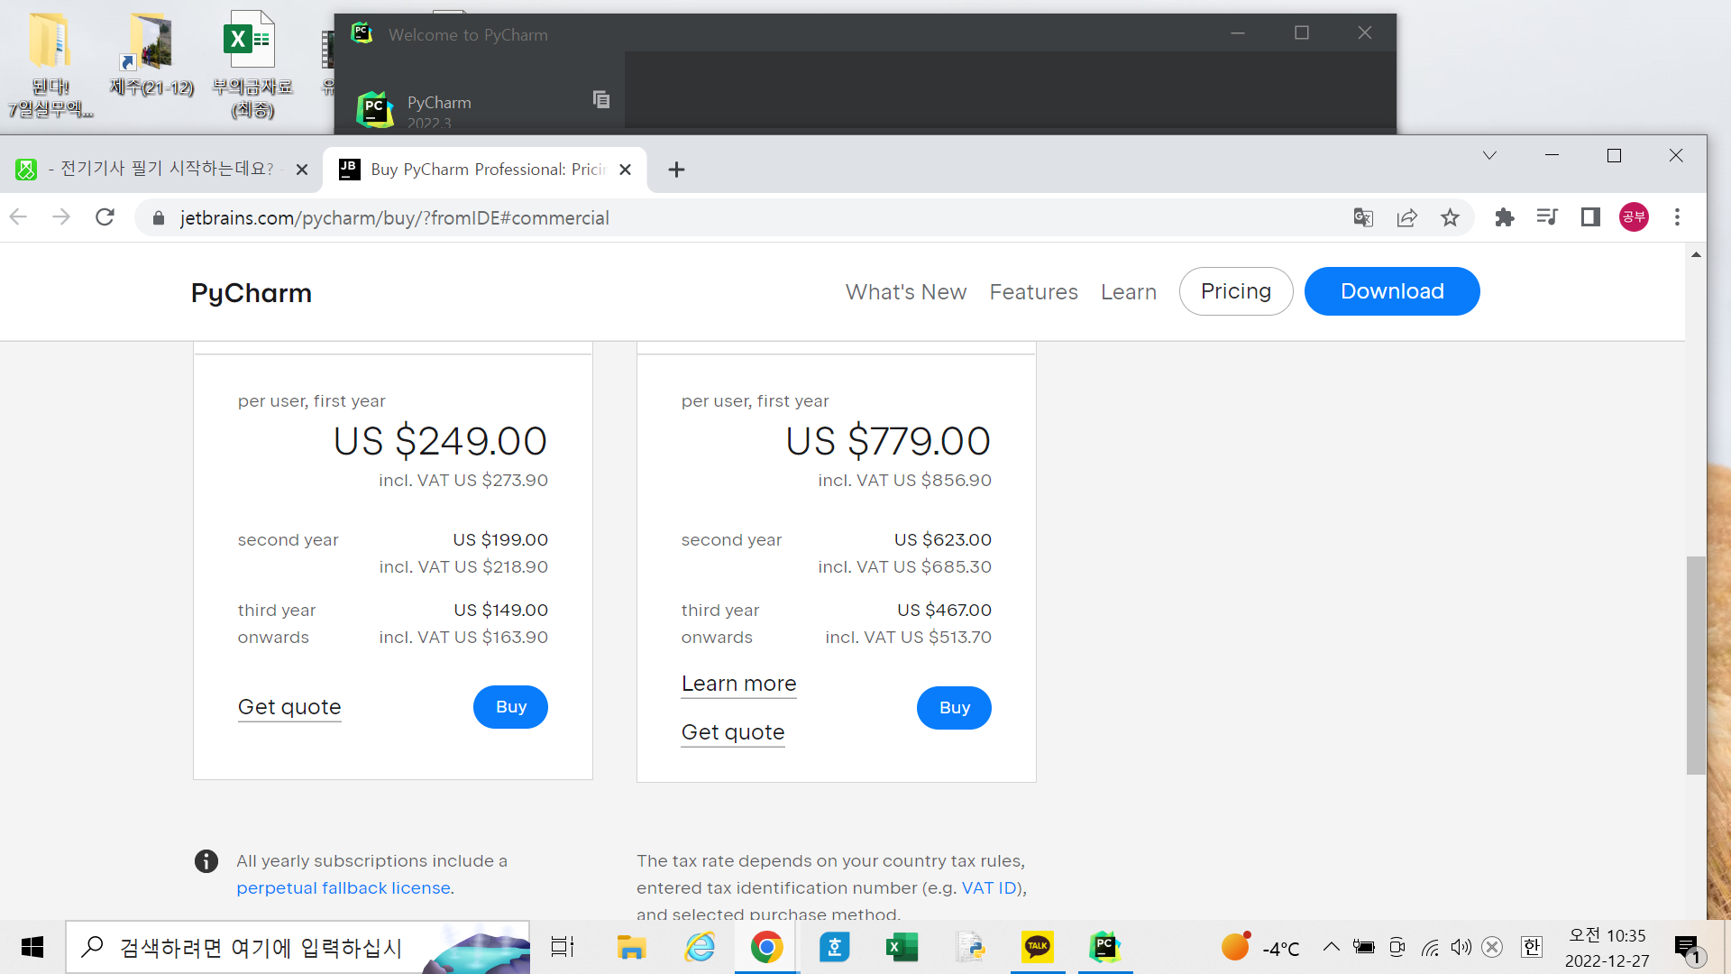Launch Internet Explorer from the taskbar
Viewport: 1731px width, 974px height.
[700, 947]
